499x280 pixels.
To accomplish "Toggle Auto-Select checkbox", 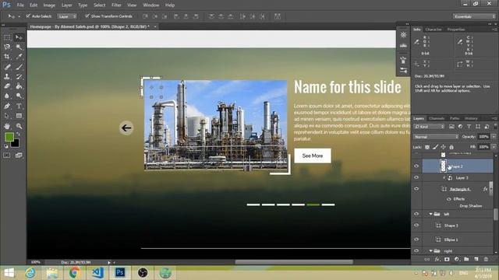I will [x=28, y=16].
